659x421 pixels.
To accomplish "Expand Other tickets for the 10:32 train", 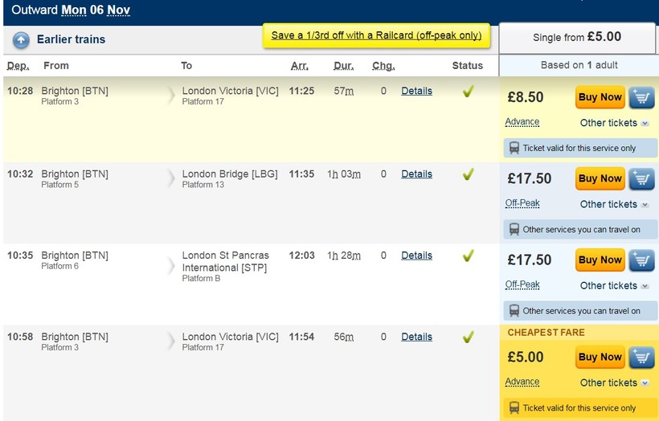I will tap(614, 204).
